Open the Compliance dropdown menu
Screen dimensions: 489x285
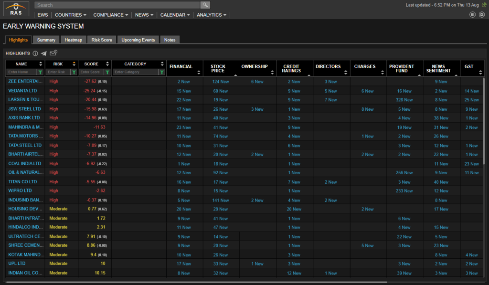110,15
